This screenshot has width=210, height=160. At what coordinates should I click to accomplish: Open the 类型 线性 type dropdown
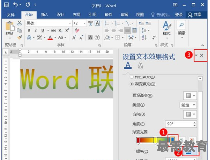[x=188, y=105]
